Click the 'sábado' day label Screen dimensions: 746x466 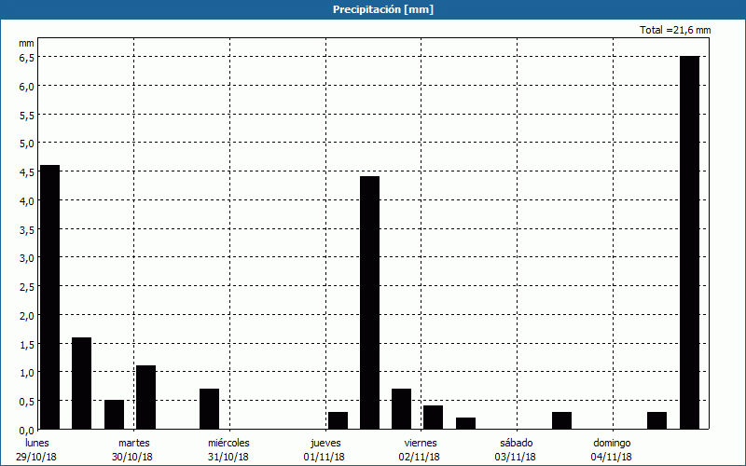coord(517,443)
